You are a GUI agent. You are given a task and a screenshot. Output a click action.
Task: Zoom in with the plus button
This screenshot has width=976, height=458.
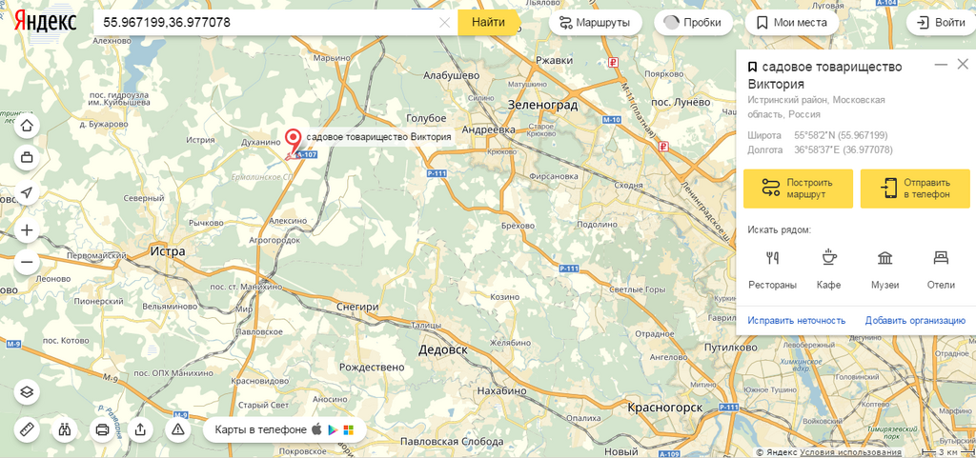tap(27, 230)
